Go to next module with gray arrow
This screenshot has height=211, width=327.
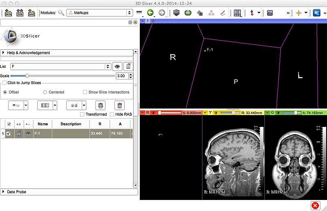click(x=161, y=13)
